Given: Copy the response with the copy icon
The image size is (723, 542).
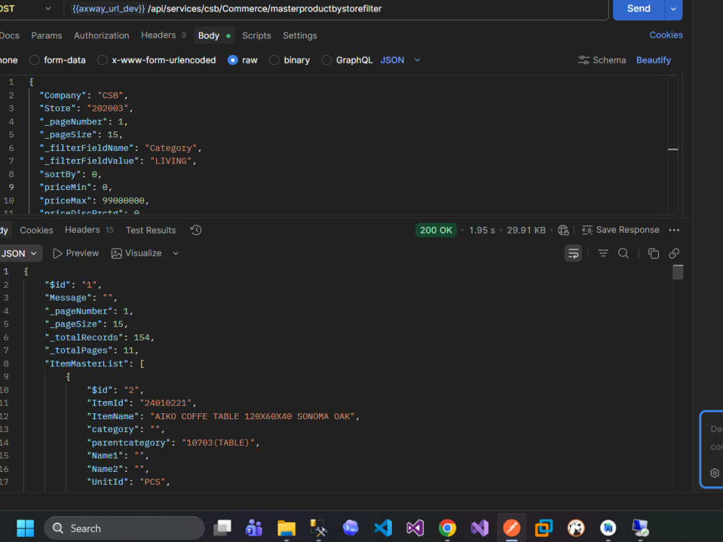Looking at the screenshot, I should pyautogui.click(x=654, y=253).
